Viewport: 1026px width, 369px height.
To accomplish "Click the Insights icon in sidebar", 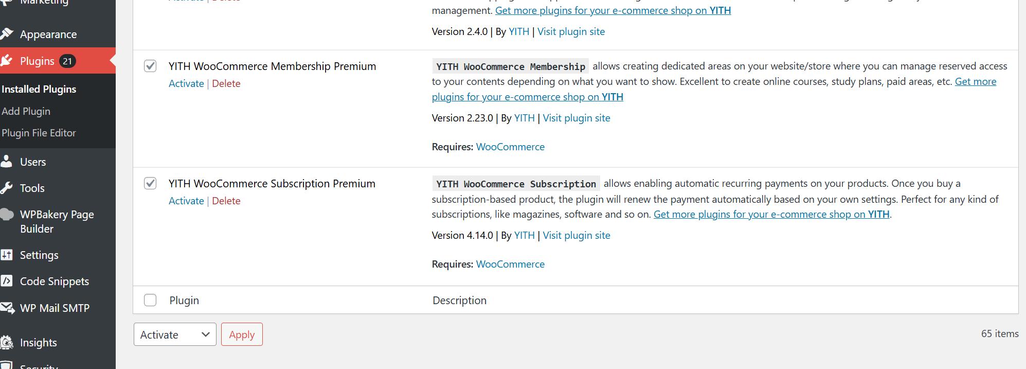I will pyautogui.click(x=7, y=342).
